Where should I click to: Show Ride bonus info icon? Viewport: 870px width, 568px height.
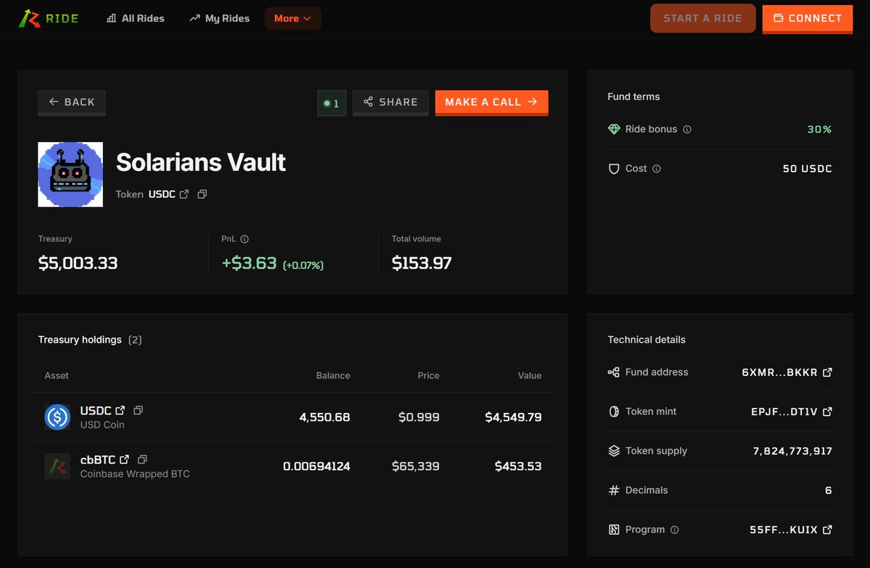687,129
